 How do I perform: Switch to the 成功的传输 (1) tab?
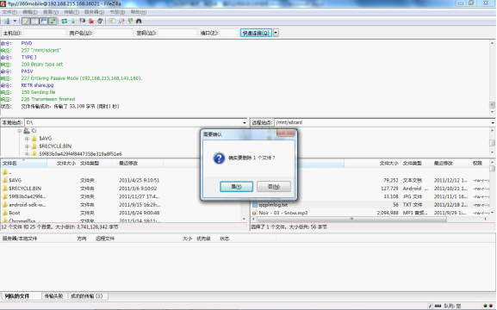[87, 296]
